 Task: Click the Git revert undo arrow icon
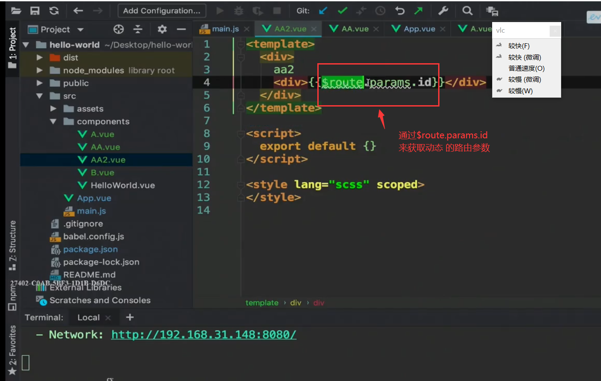pyautogui.click(x=400, y=11)
